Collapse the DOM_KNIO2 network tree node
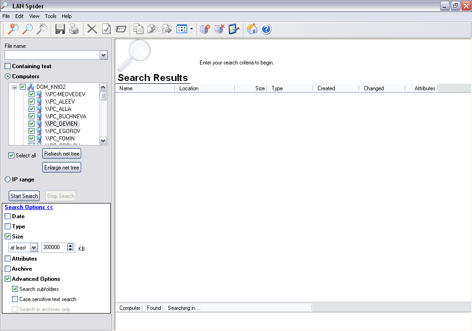Screen dimensions: 472x331 [15, 87]
